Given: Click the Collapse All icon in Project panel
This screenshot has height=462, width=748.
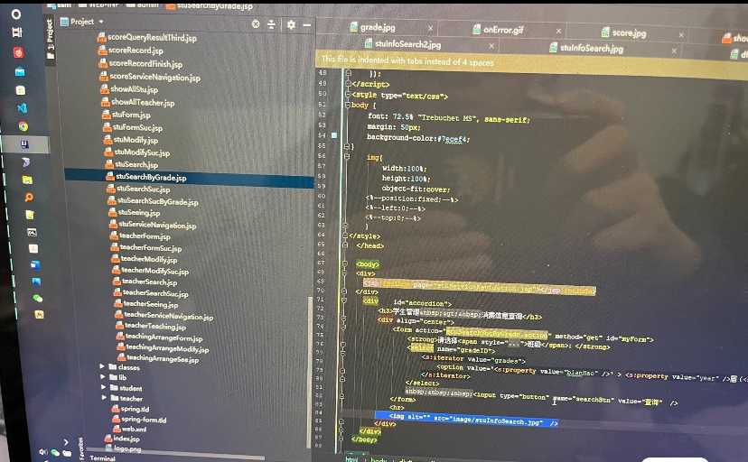Looking at the screenshot, I should [x=271, y=24].
